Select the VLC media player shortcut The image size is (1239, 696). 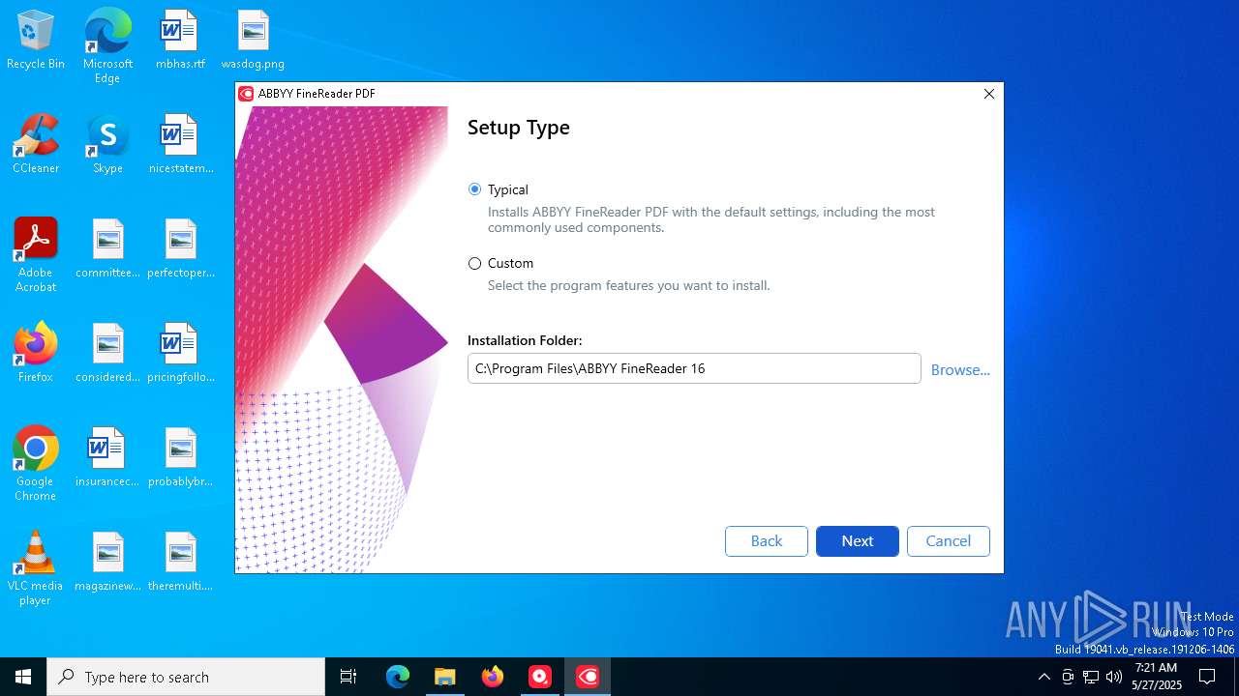click(x=36, y=568)
